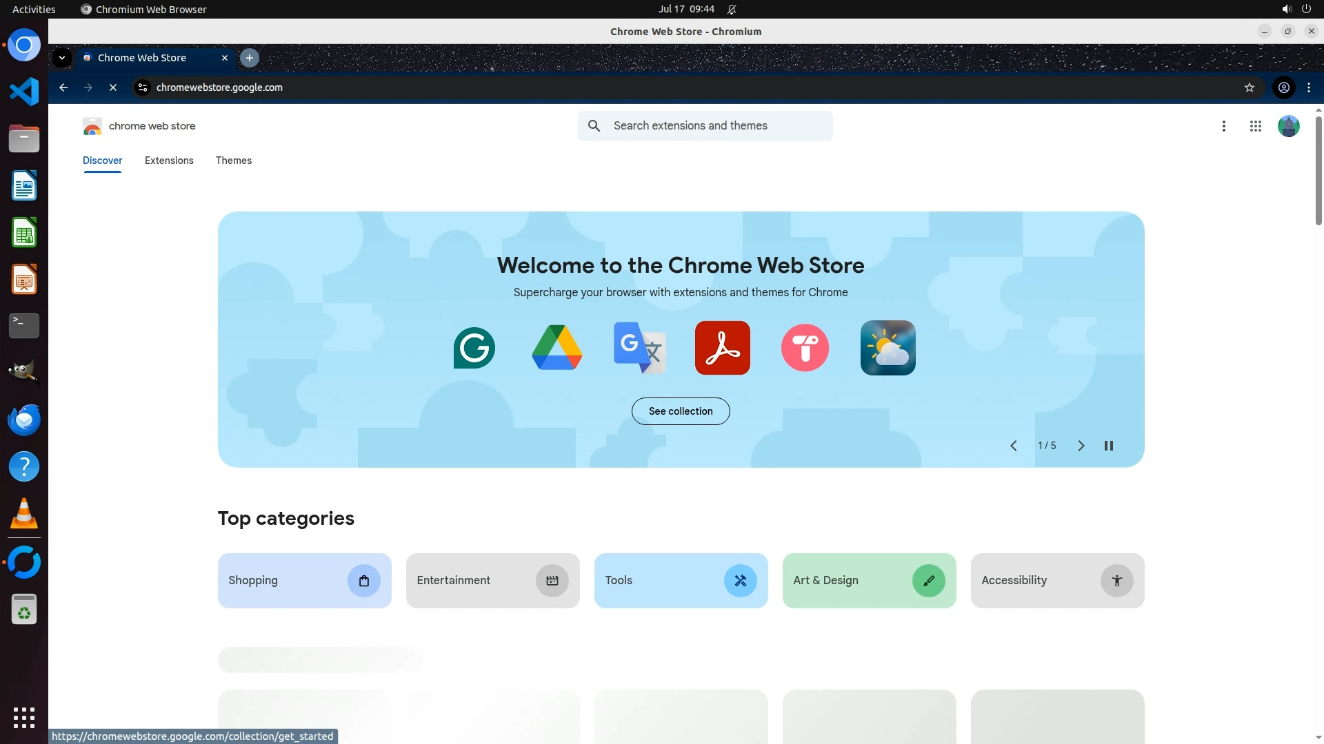Switch to the Extensions tab
Image resolution: width=1324 pixels, height=744 pixels.
click(x=169, y=161)
